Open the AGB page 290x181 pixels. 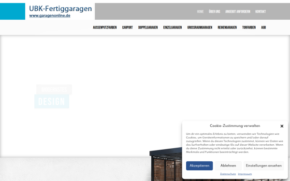coord(263,28)
